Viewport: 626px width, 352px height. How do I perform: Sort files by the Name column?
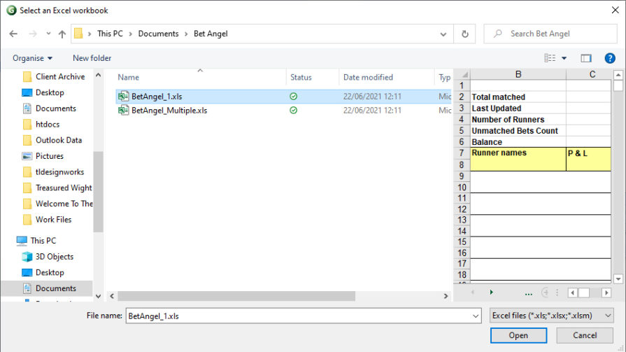pyautogui.click(x=129, y=78)
